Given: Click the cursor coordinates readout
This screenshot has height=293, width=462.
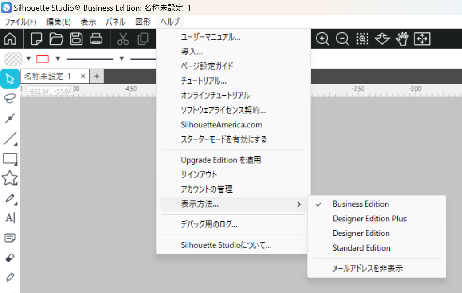Looking at the screenshot, I should point(50,91).
